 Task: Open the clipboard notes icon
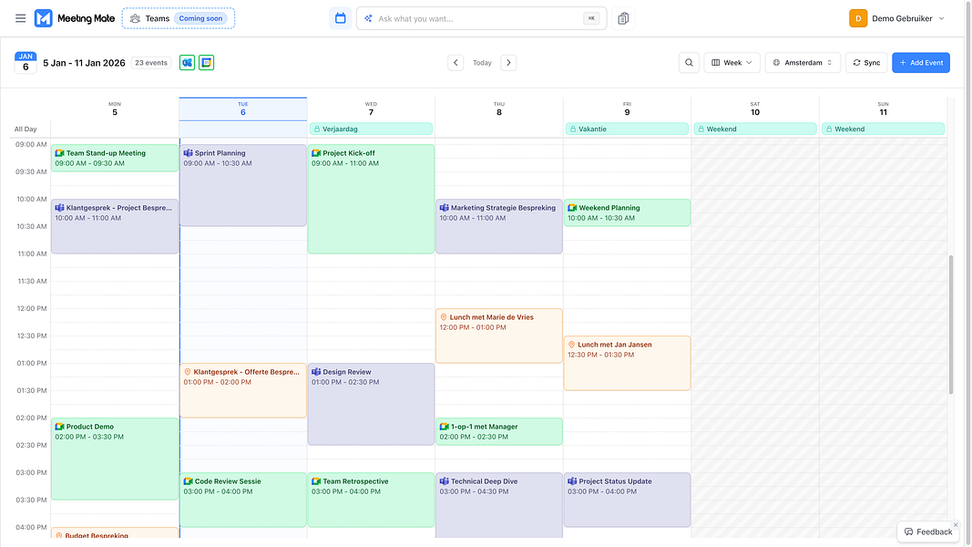[x=623, y=18]
